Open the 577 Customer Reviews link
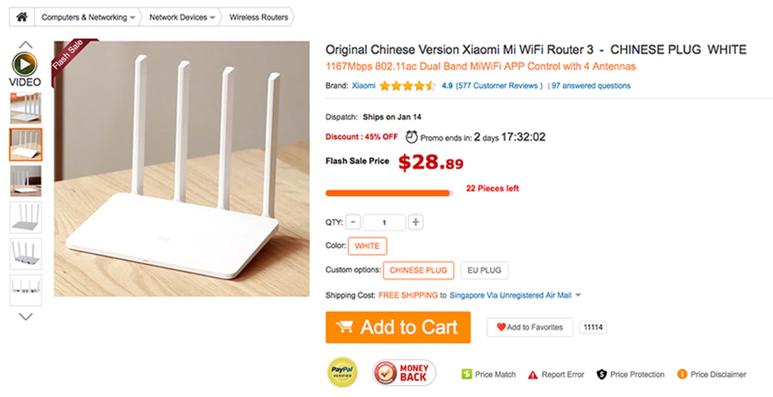The image size is (773, 397). [x=499, y=86]
